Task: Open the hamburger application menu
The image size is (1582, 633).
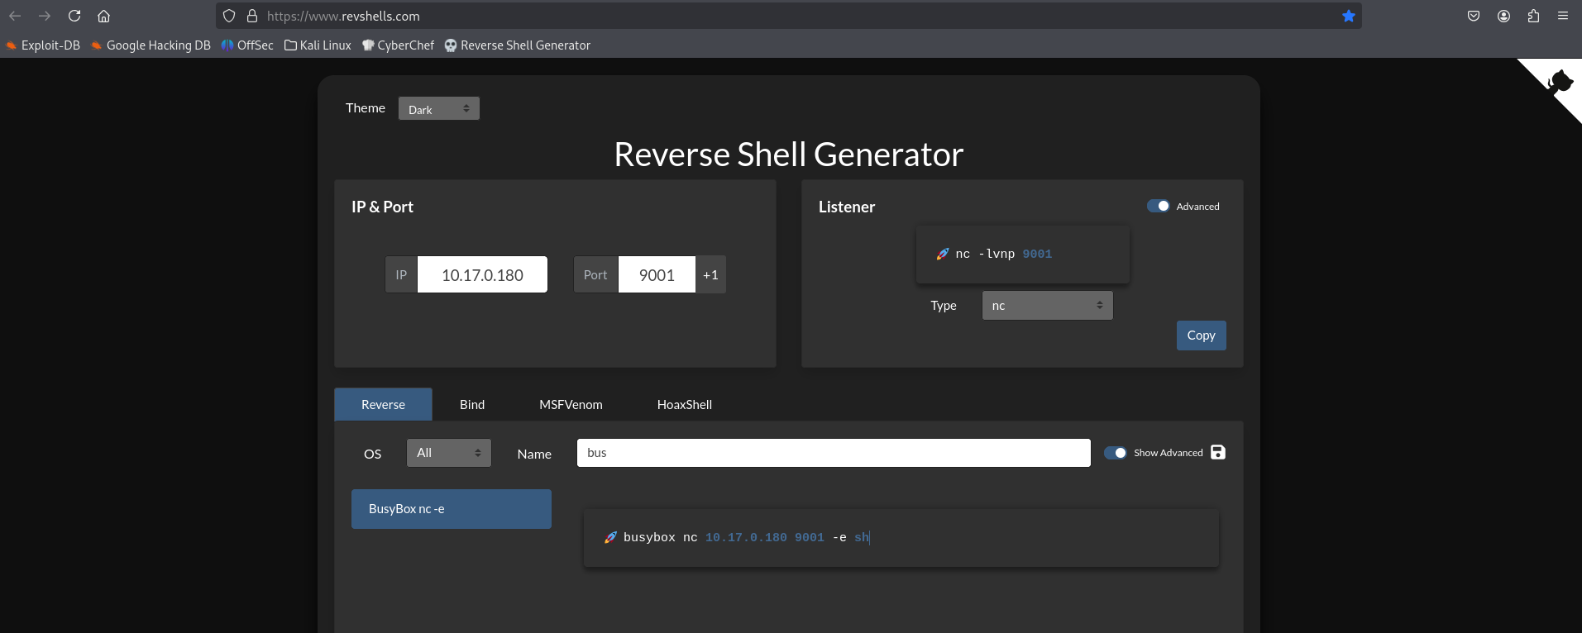Action: [x=1563, y=16]
